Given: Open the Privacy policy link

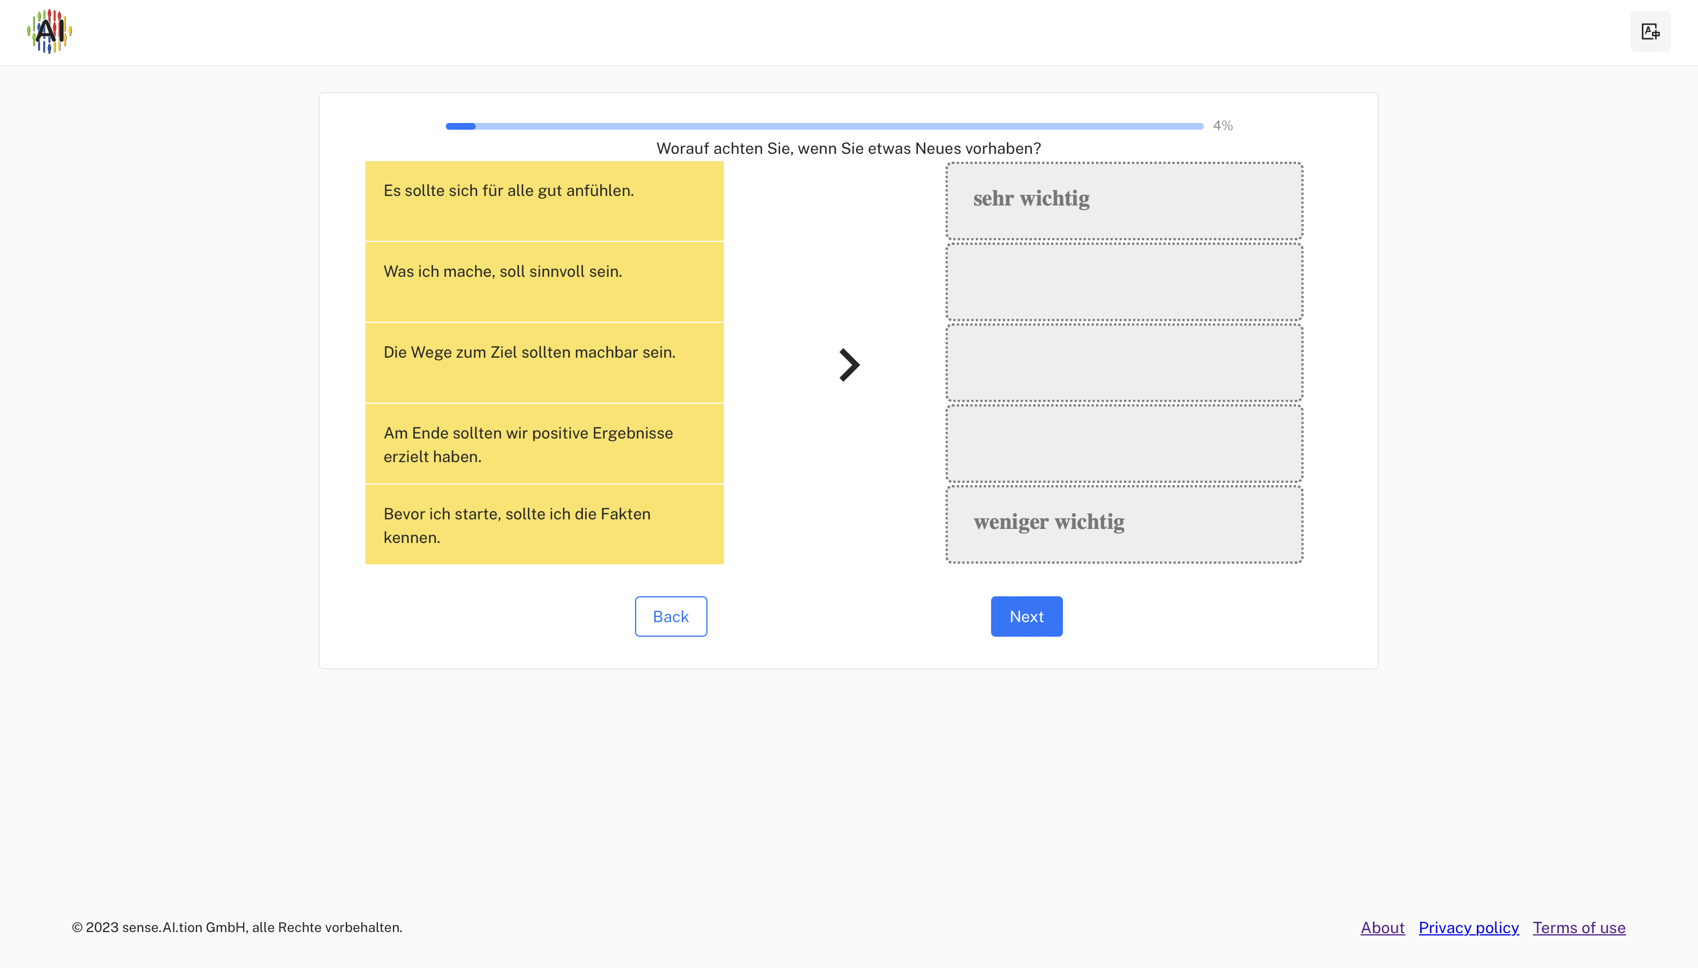Looking at the screenshot, I should (1469, 928).
